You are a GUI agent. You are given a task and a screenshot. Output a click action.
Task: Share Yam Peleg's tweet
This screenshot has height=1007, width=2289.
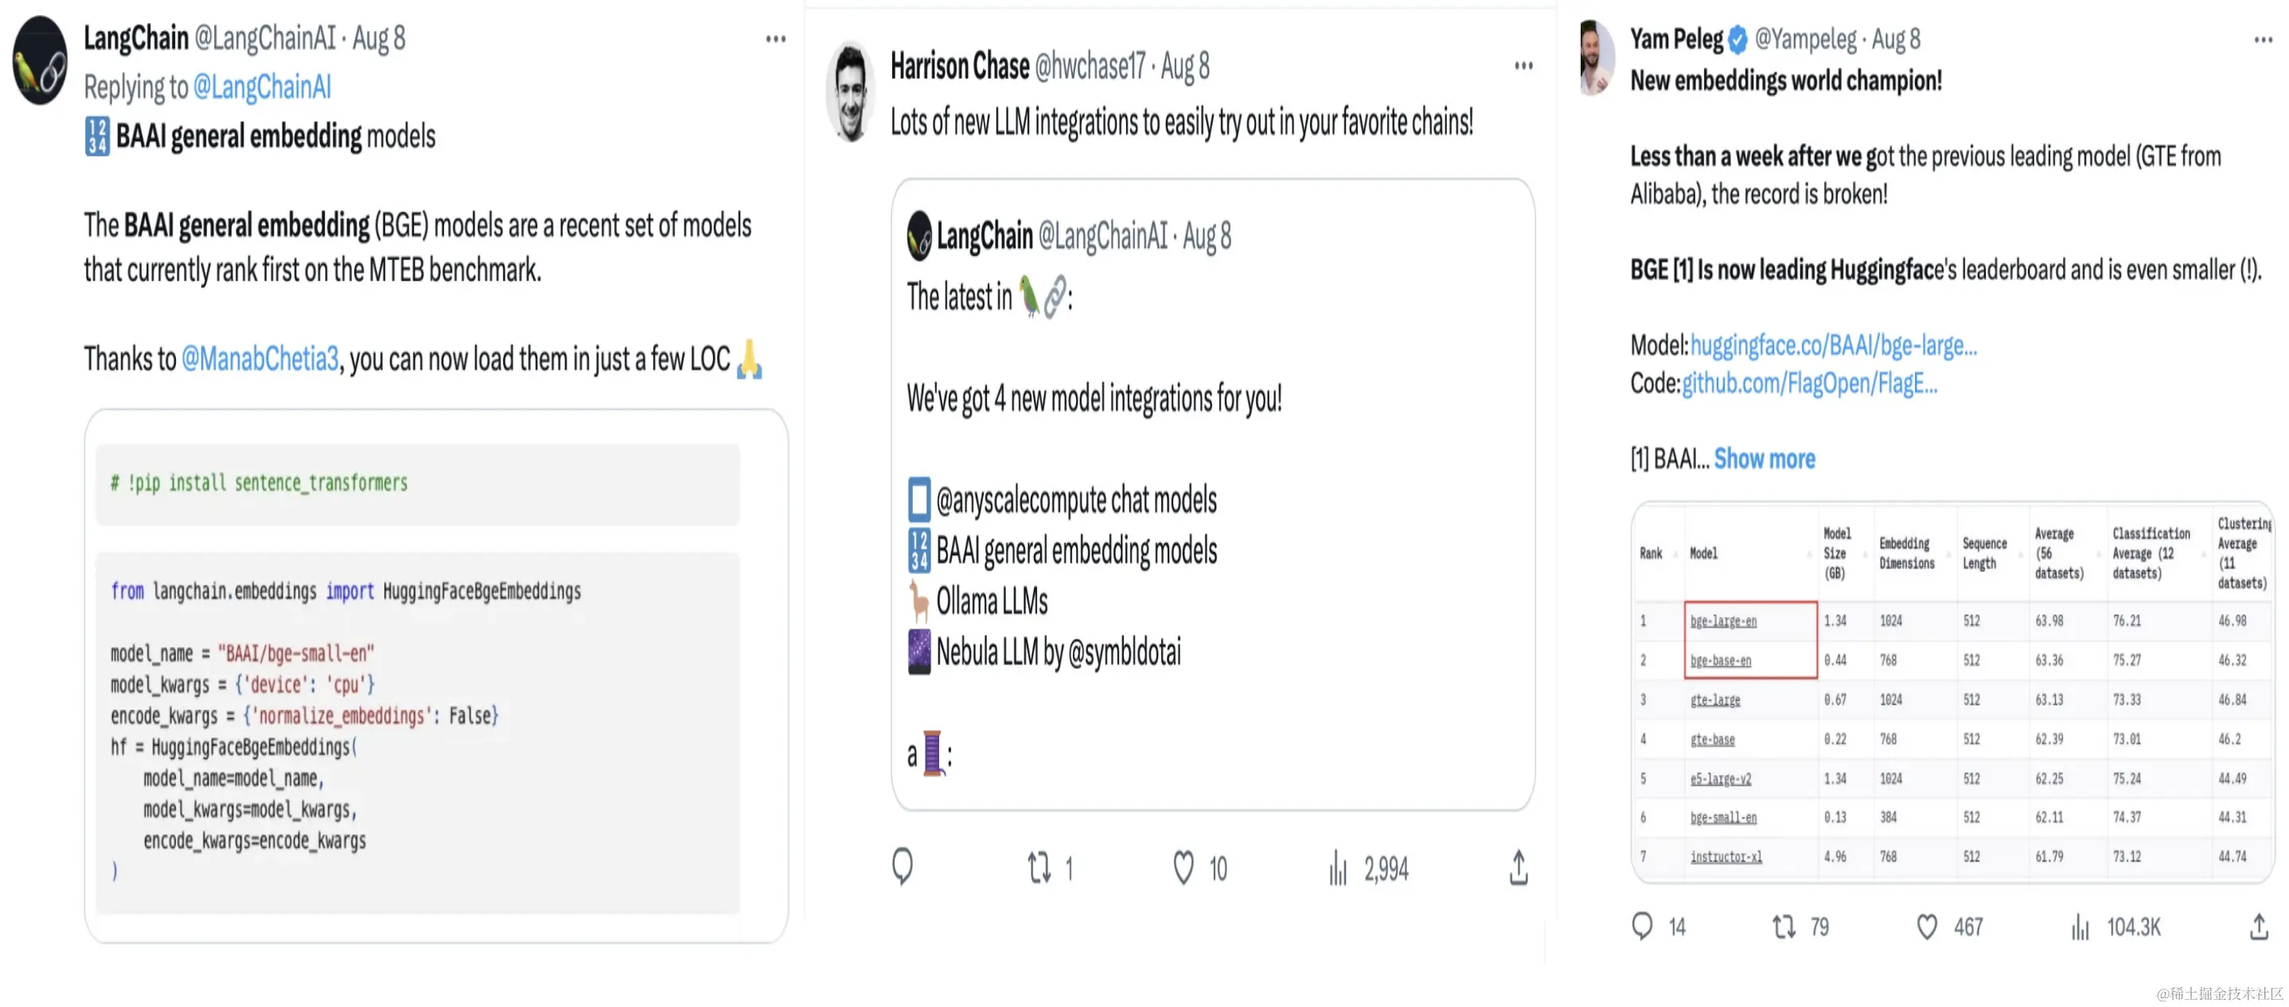pyautogui.click(x=2258, y=926)
